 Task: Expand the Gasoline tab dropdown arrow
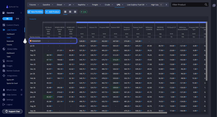[x=52, y=5]
